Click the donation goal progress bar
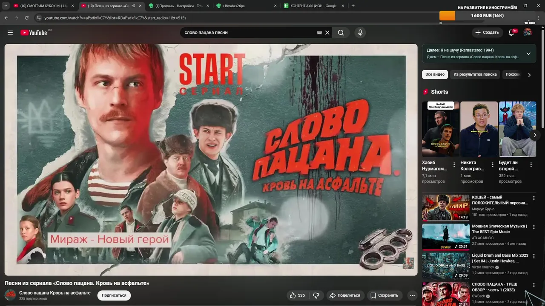 tap(488, 16)
